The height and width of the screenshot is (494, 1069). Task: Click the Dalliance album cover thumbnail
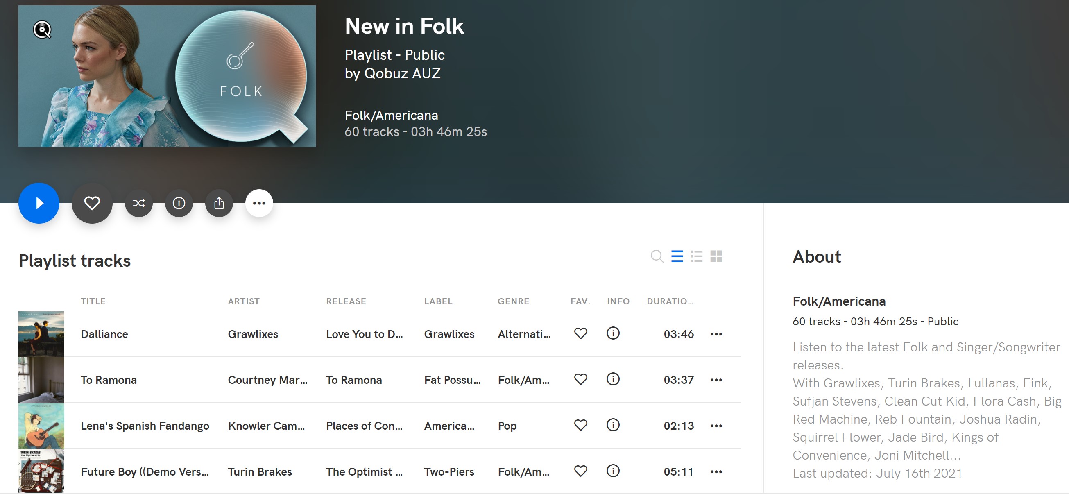click(41, 334)
